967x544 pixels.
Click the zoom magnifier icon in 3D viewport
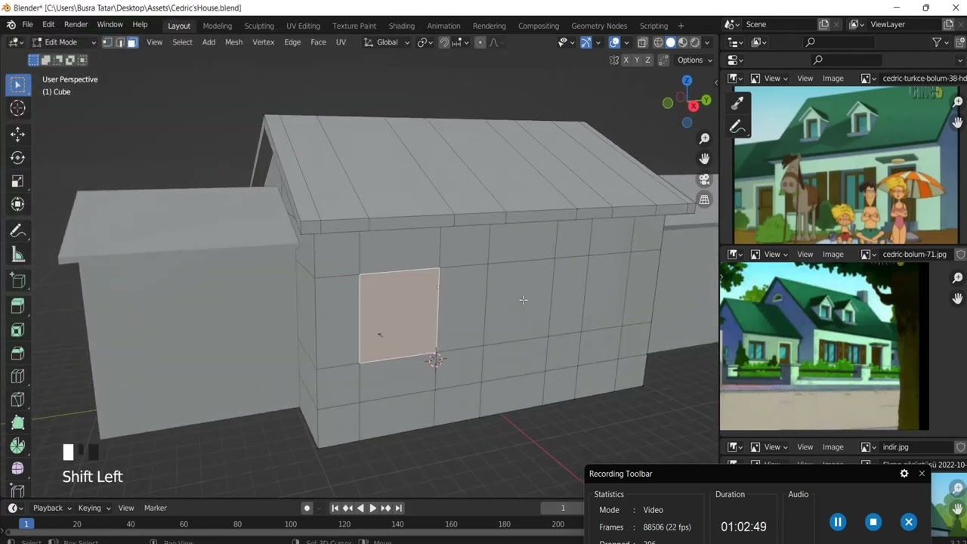[704, 138]
